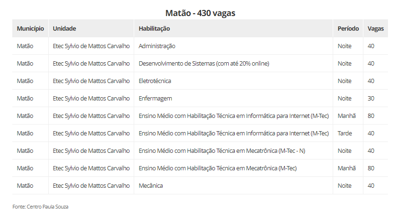Click the Enfermagem course cell
Image resolution: width=396 pixels, height=217 pixels.
click(x=155, y=99)
